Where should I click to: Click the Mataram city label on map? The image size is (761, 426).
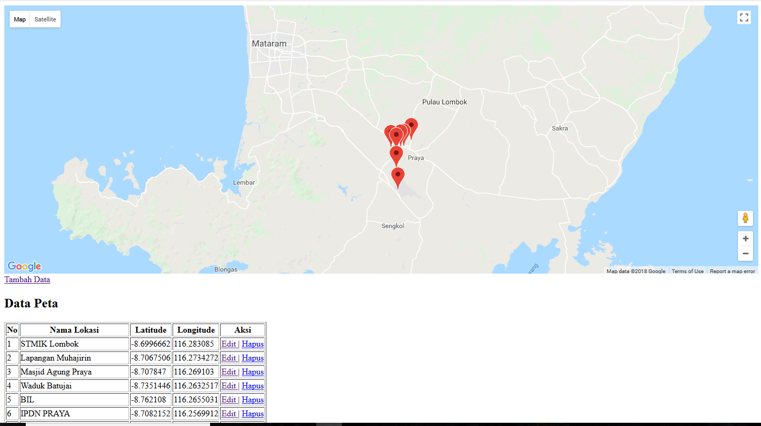tap(269, 43)
